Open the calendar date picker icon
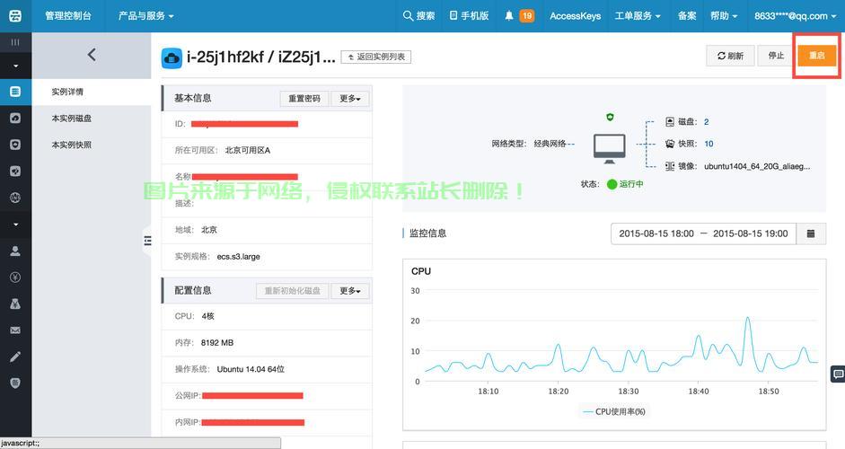This screenshot has width=845, height=449. (x=811, y=233)
